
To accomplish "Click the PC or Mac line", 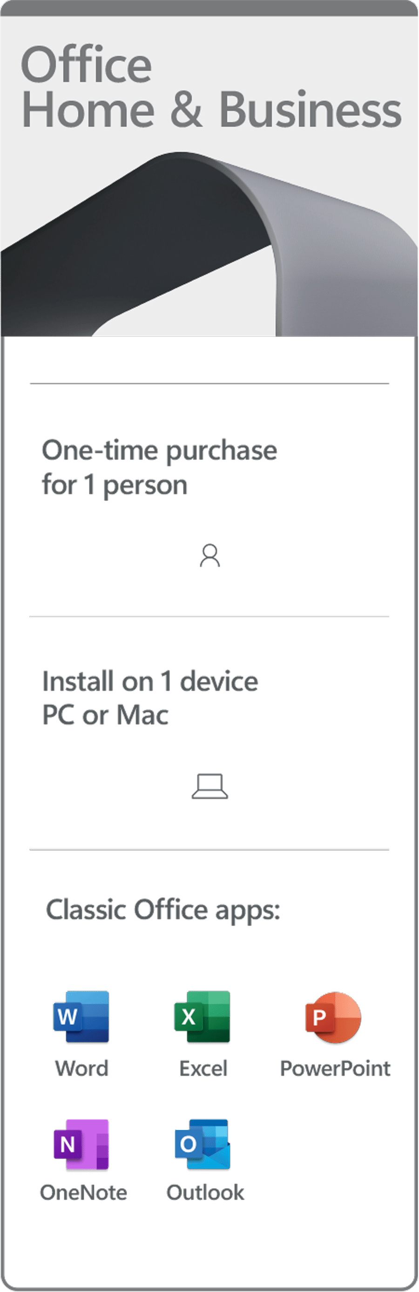I will point(105,715).
